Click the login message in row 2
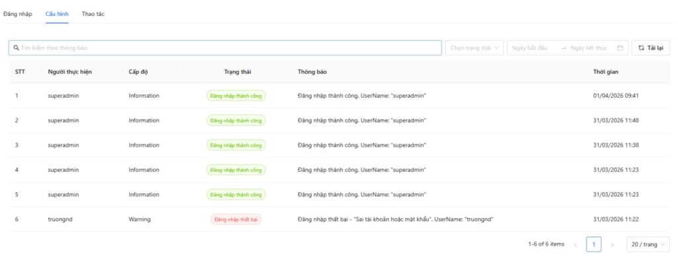Screen dimensions: 678x261 362,120
